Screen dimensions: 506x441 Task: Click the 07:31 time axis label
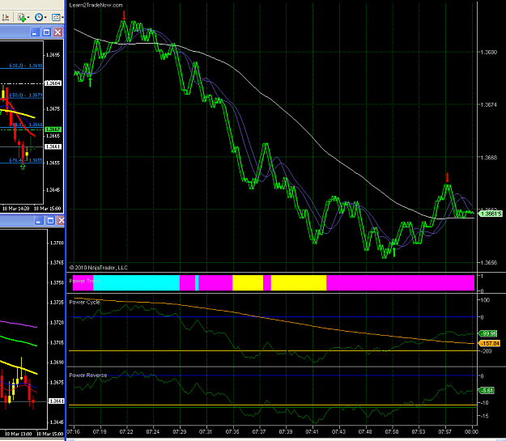206,431
